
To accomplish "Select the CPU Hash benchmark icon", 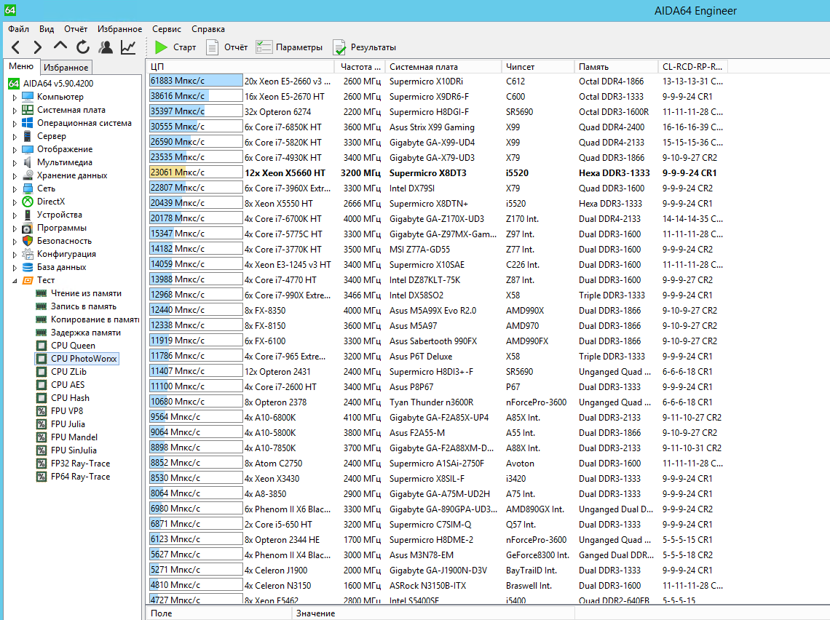I will [x=41, y=398].
